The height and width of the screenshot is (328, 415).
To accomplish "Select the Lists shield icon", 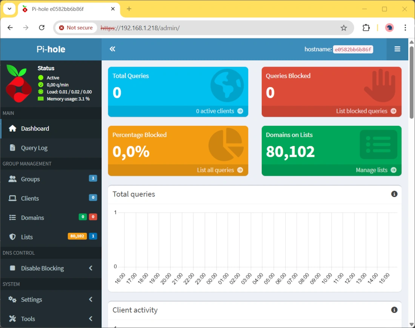I will click(x=13, y=236).
